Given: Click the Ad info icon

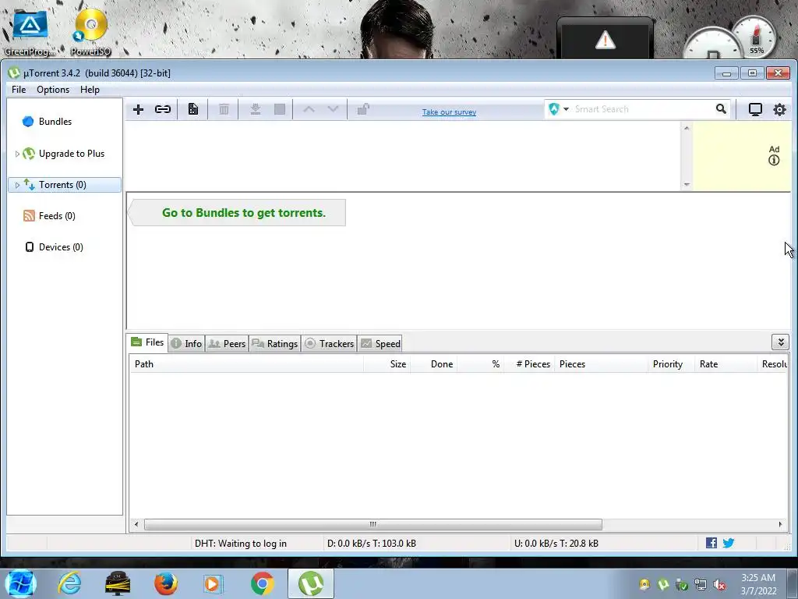Looking at the screenshot, I should [x=774, y=161].
